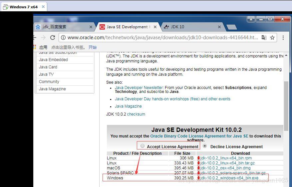Close the jdk_百度搜索 tab
292x187 pixels.
(91, 27)
